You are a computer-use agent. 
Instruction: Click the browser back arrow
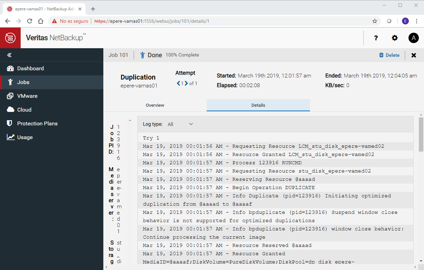[8, 21]
